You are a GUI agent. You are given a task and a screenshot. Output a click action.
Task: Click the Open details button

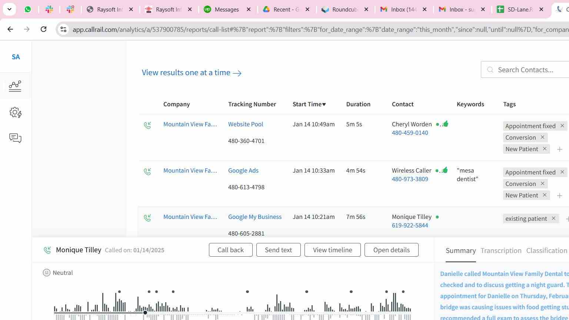point(391,250)
